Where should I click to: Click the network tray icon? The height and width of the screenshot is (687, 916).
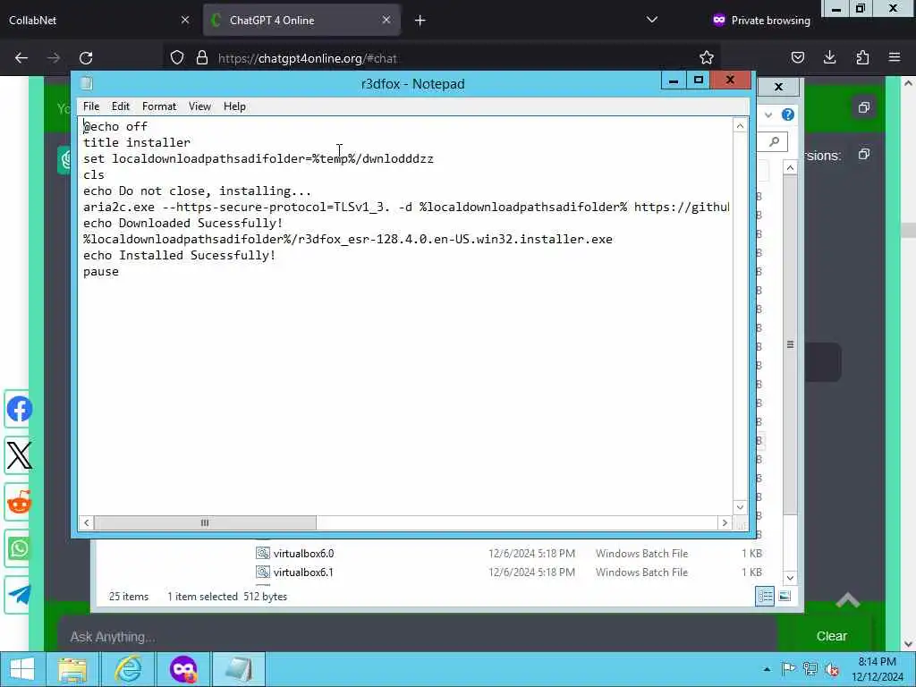pyautogui.click(x=810, y=669)
